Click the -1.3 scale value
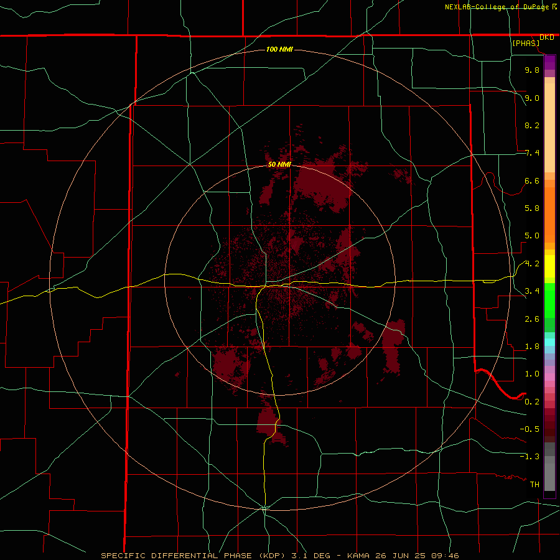Image resolution: width=560 pixels, height=560 pixels. click(x=530, y=457)
